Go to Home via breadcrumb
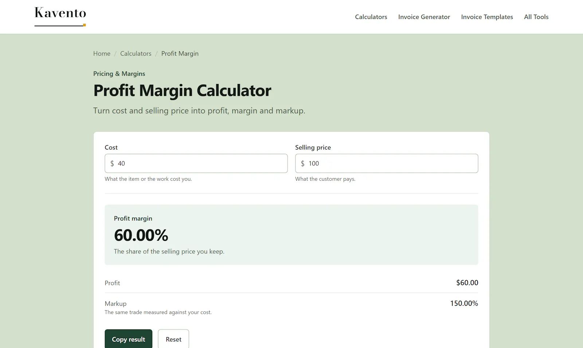 pos(102,53)
